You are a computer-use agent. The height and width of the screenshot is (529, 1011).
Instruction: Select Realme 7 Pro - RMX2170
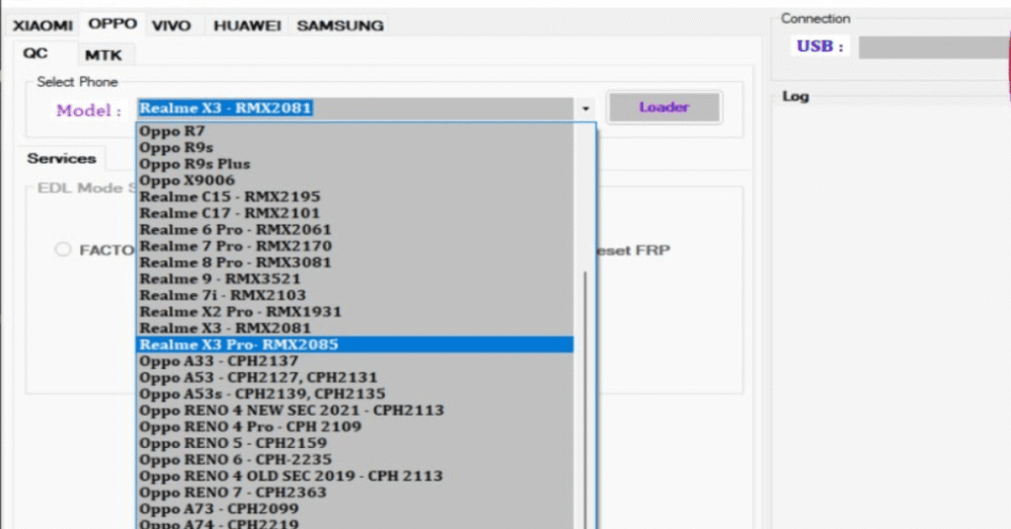click(x=355, y=246)
